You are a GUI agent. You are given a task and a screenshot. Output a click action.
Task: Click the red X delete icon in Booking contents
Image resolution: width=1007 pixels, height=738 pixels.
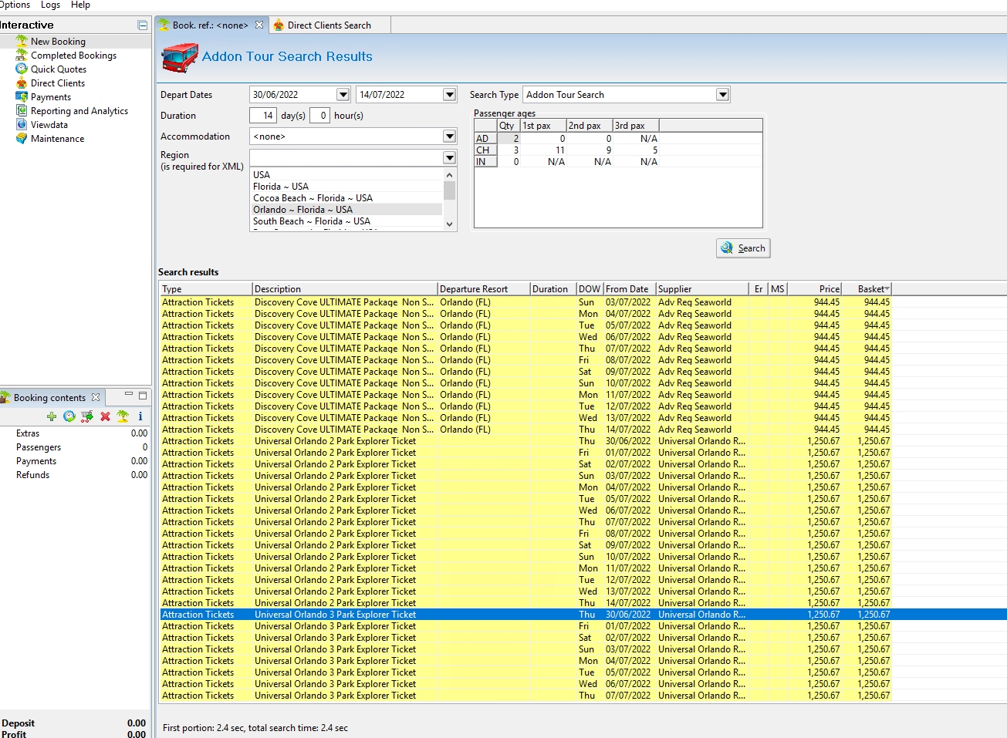[105, 416]
